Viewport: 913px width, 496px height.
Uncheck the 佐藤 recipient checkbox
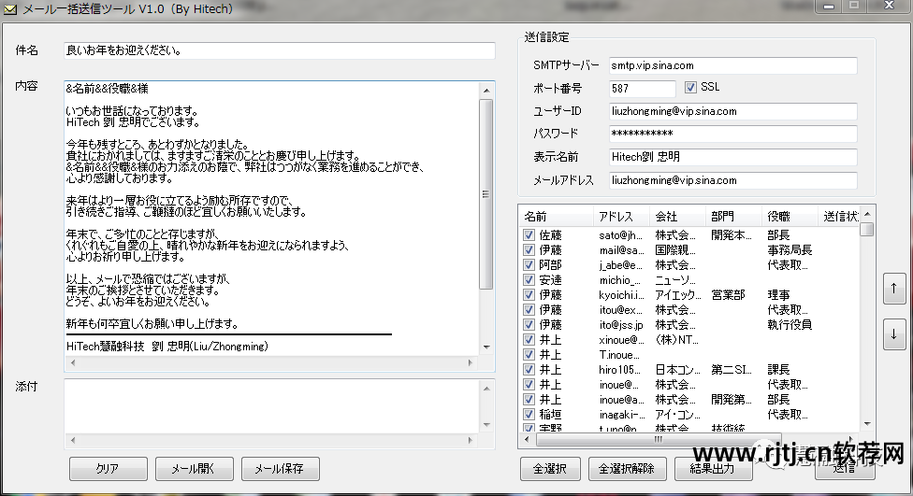pos(529,234)
